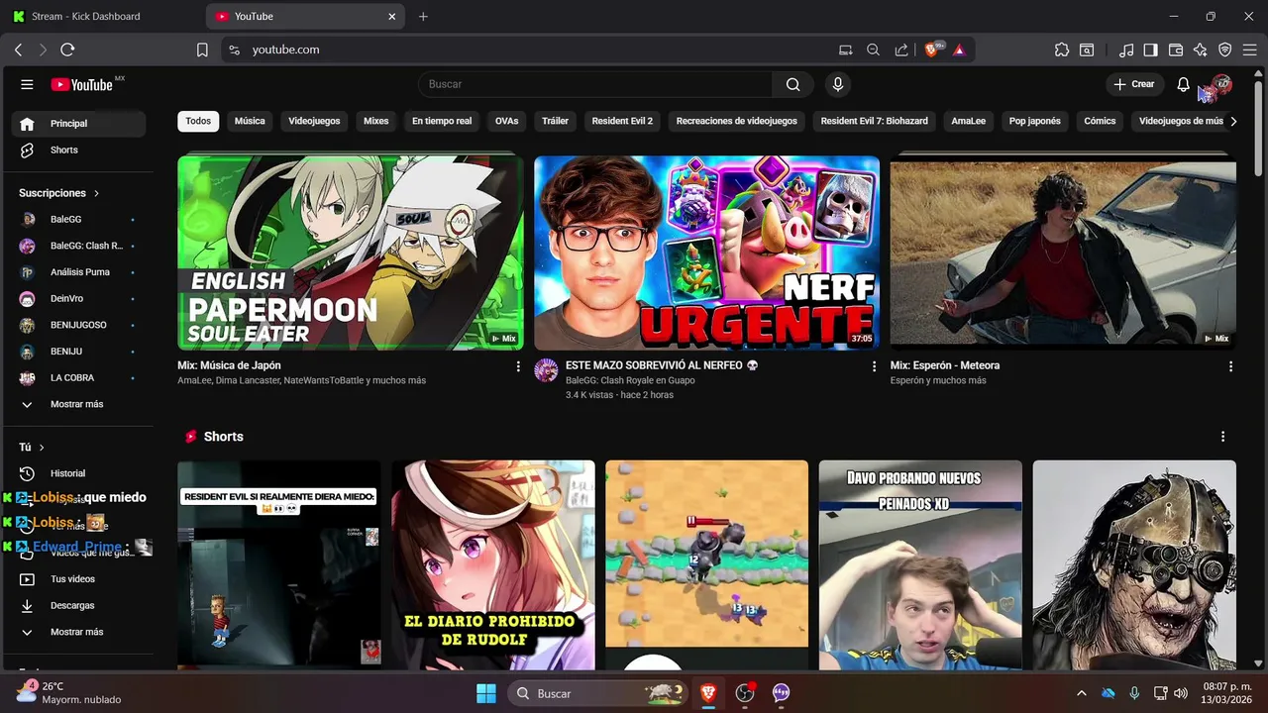Open LA COBRA subscription channel

point(78,377)
